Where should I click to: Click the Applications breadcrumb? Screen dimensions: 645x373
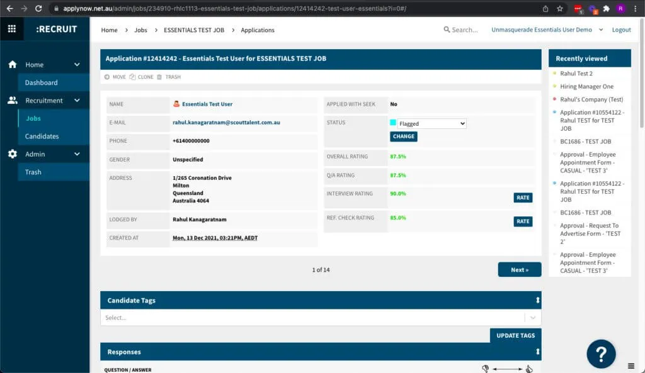(x=258, y=30)
